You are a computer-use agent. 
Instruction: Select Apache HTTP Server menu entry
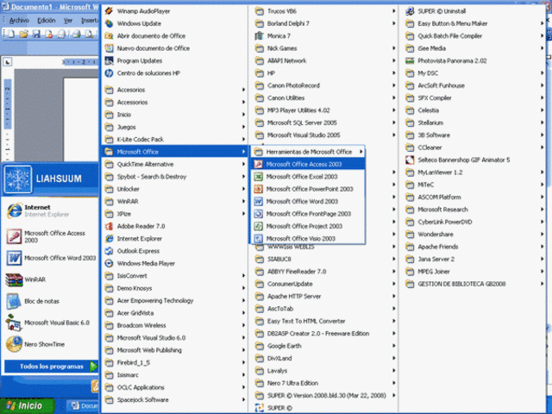[x=324, y=297]
